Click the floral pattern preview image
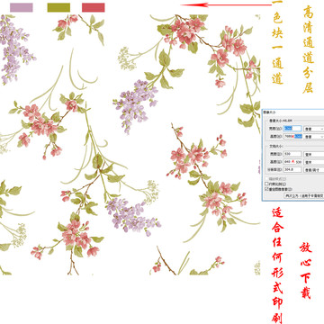Image resolution: width=324 pixels, height=324 pixels. (130, 145)
